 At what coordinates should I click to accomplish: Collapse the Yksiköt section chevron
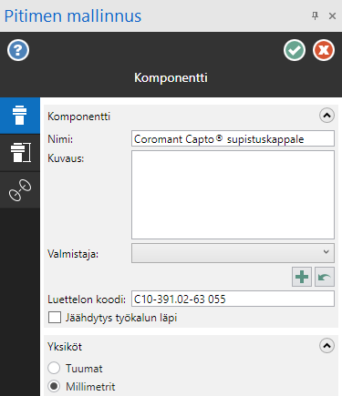pos(326,346)
